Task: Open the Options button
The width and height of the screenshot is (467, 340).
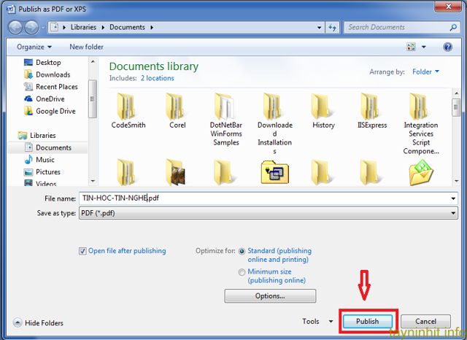Action: point(270,296)
